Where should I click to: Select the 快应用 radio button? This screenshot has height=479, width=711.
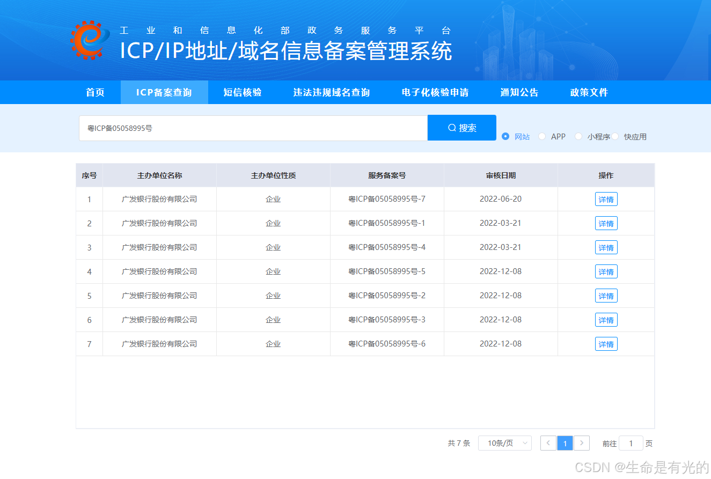[x=616, y=136]
